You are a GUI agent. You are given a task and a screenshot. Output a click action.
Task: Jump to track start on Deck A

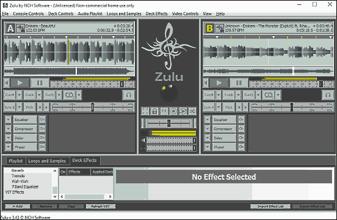pos(7,82)
